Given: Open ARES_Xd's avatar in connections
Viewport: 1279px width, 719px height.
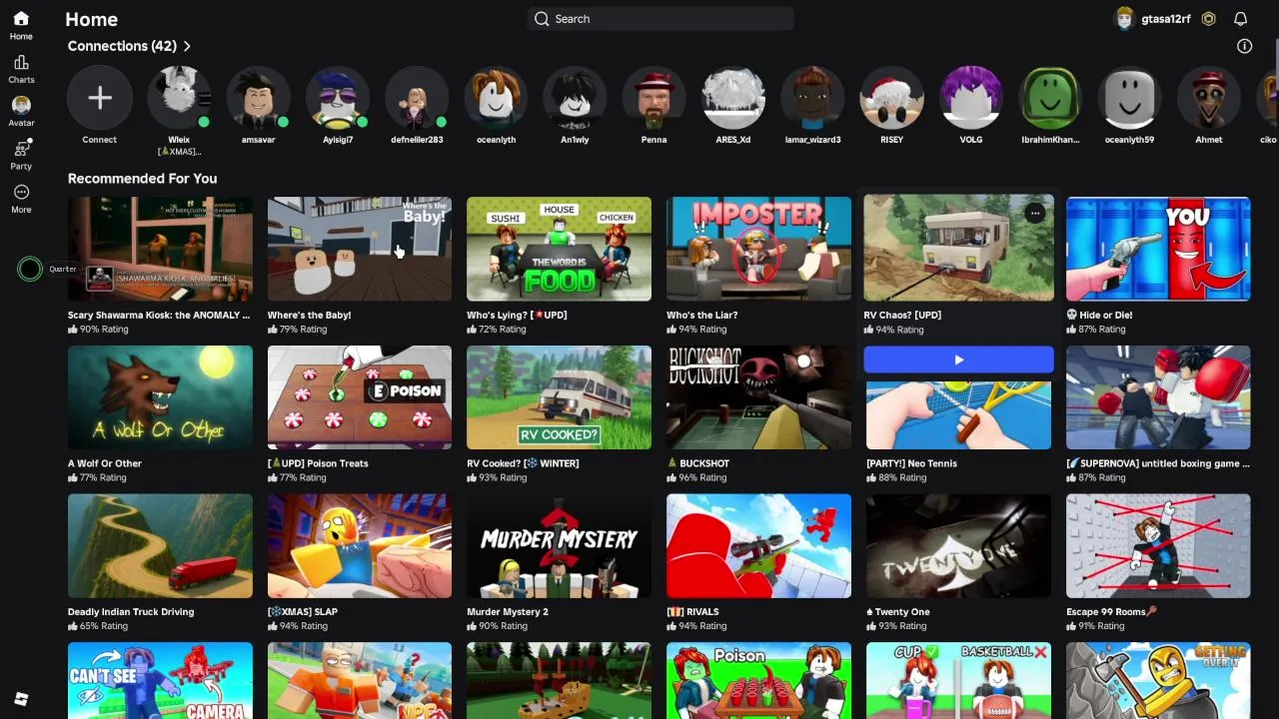Looking at the screenshot, I should pyautogui.click(x=733, y=98).
